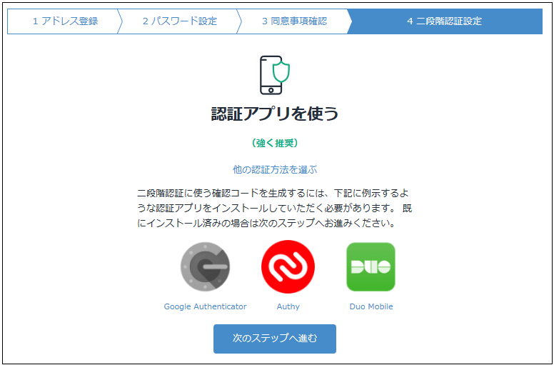Click the 認証アプリを使う heading
Image resolution: width=554 pixels, height=365 pixels.
pos(275,115)
